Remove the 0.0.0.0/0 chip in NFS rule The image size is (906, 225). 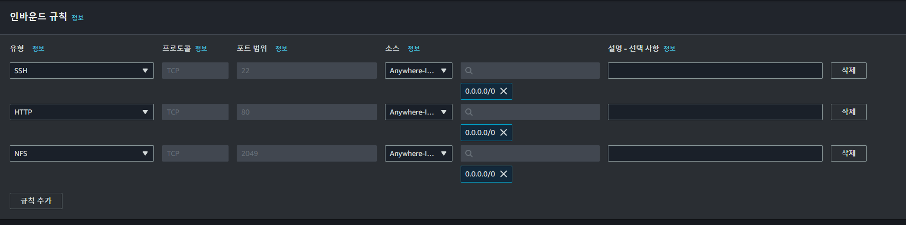(504, 174)
